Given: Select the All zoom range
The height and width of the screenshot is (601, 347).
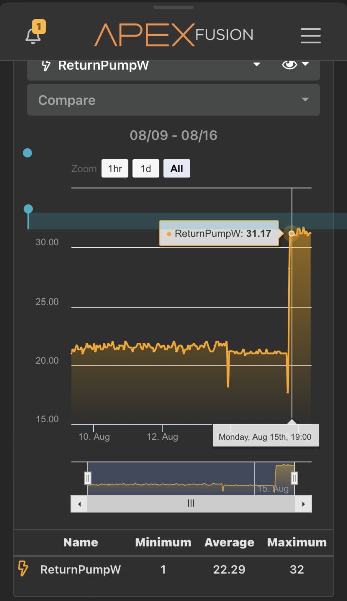Looking at the screenshot, I should point(176,169).
